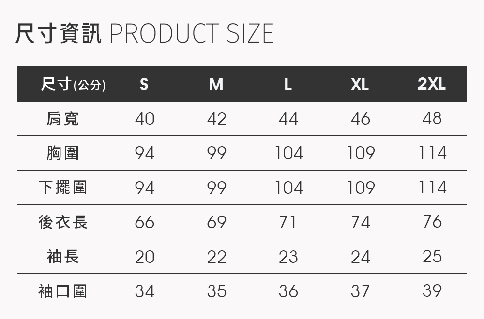484x319 pixels.
Task: Select the 袖長 row label
Action: click(x=63, y=257)
